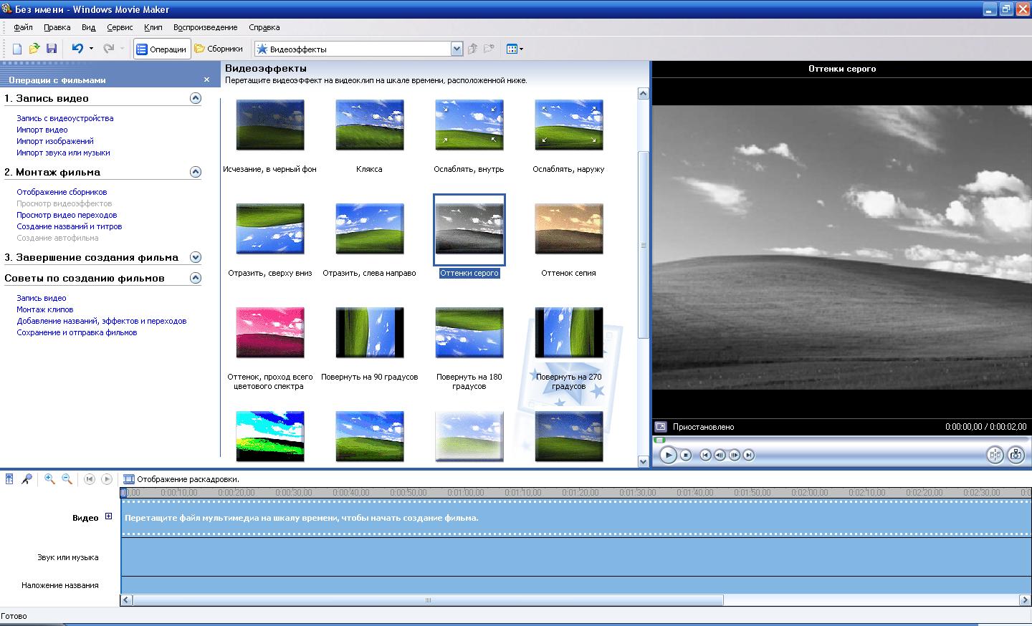
Task: Toggle the Сборники collections pane button
Action: click(219, 49)
